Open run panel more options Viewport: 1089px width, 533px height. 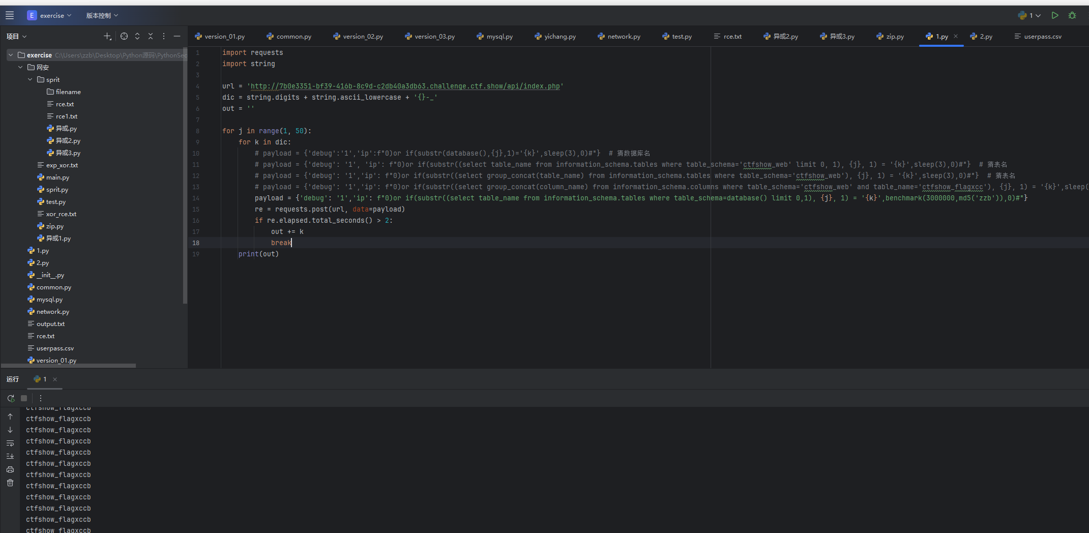tap(41, 398)
